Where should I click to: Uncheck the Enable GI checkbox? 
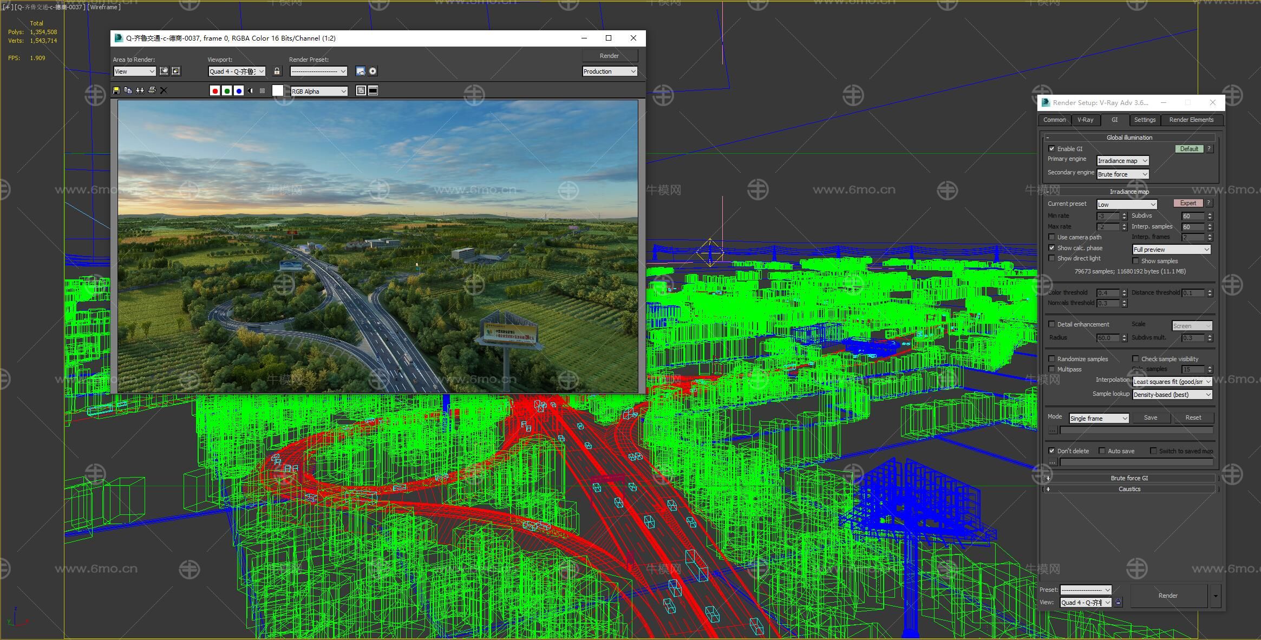point(1051,148)
